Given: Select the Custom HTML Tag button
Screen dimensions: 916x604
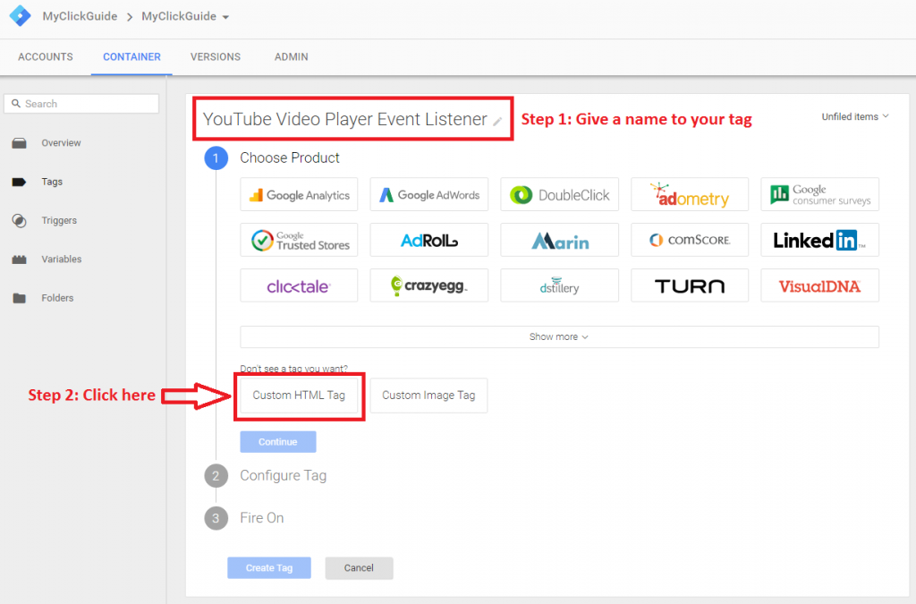Looking at the screenshot, I should pos(299,396).
